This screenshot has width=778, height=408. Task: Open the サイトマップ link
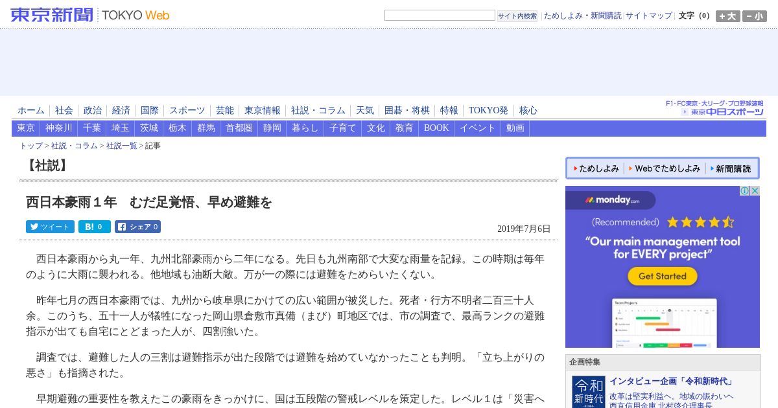(649, 16)
